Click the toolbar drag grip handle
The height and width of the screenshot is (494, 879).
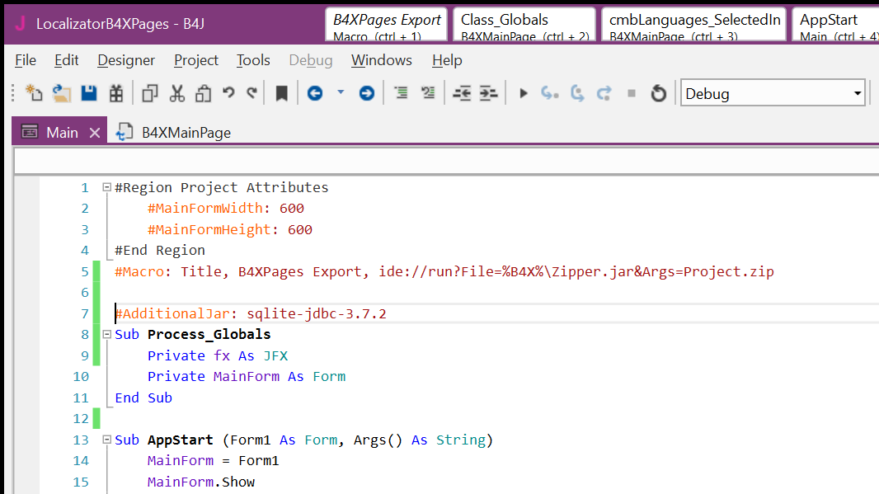13,93
